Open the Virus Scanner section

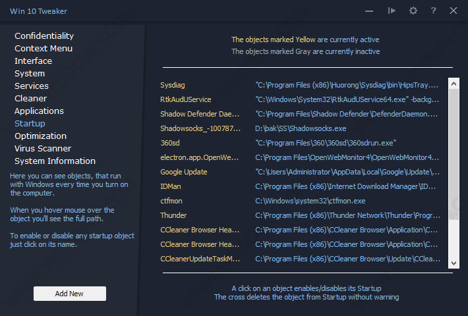click(x=43, y=149)
